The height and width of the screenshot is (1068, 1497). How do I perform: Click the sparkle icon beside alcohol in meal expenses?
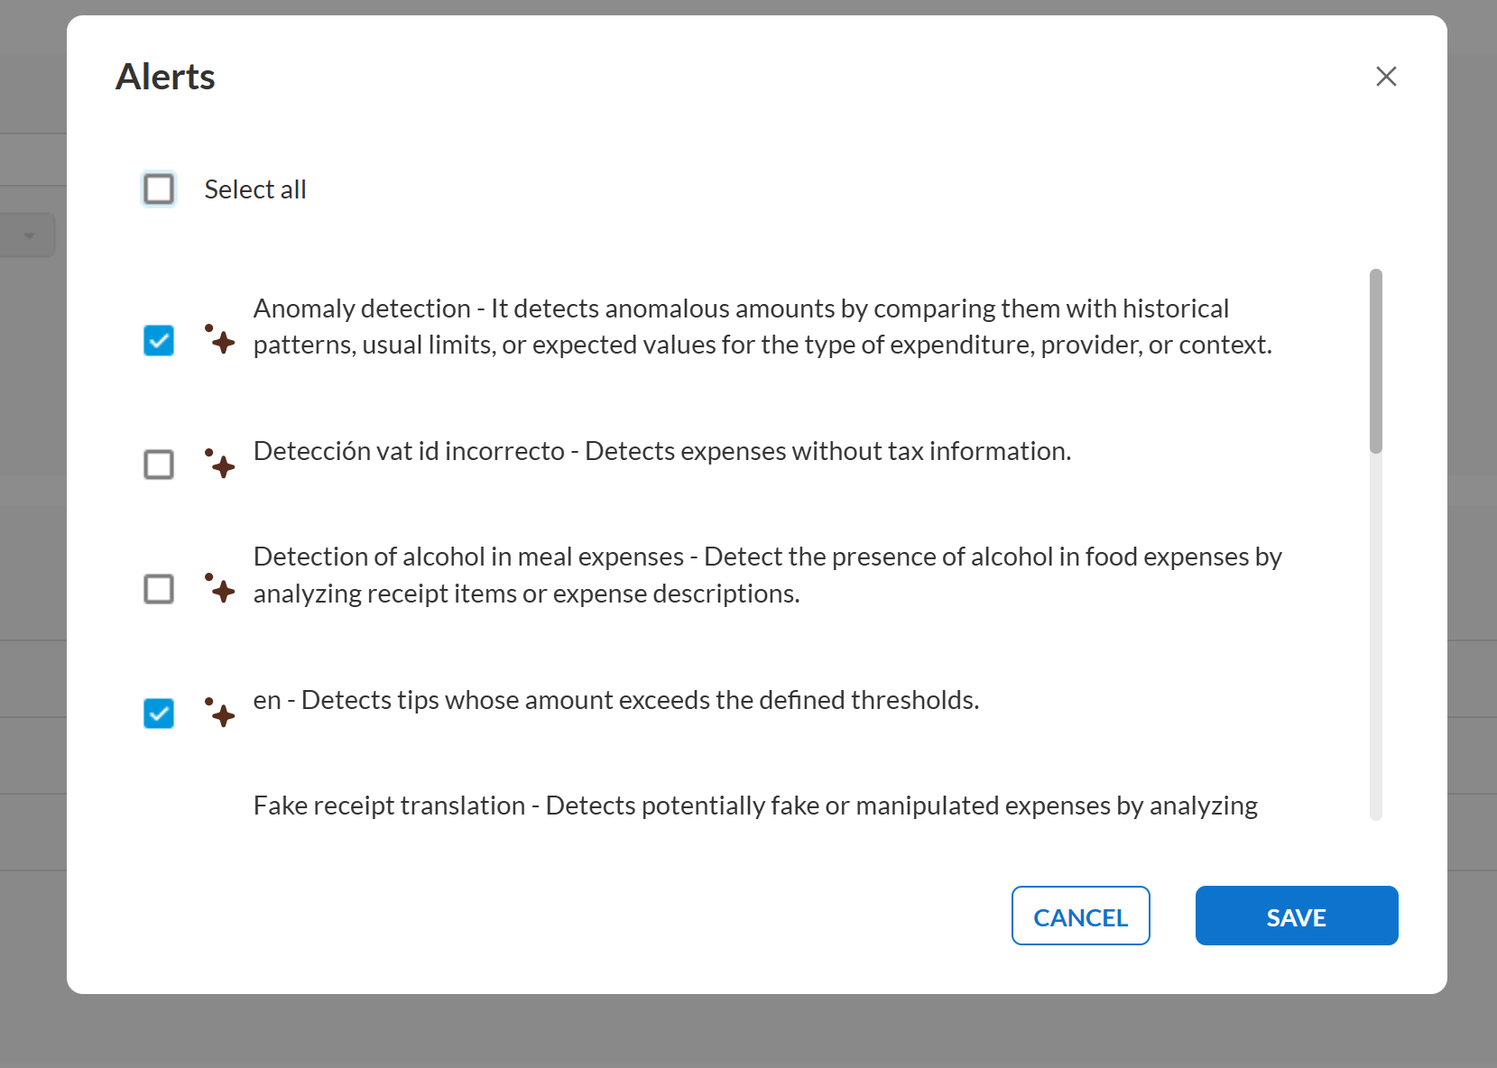(x=220, y=588)
